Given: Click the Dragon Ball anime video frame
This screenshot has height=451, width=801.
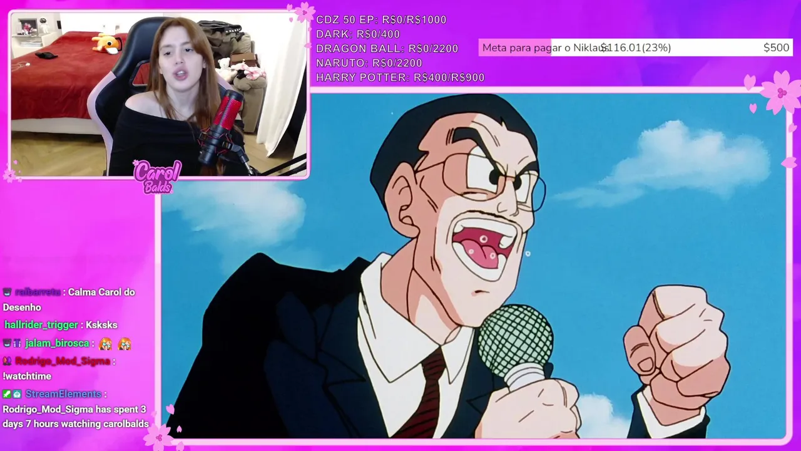Looking at the screenshot, I should click(474, 266).
